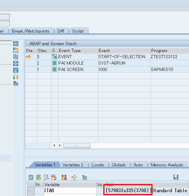This screenshot has height=196, width=189.
Task: Click the grey document edit icon in variables toolbar
Action: point(46,177)
